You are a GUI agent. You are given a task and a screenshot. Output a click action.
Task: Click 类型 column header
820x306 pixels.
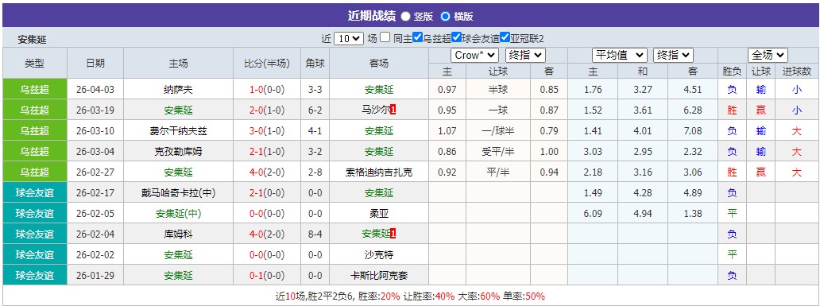(x=34, y=64)
